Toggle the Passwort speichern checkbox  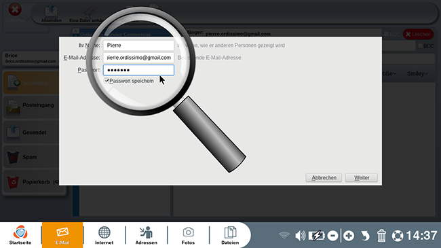pos(107,81)
